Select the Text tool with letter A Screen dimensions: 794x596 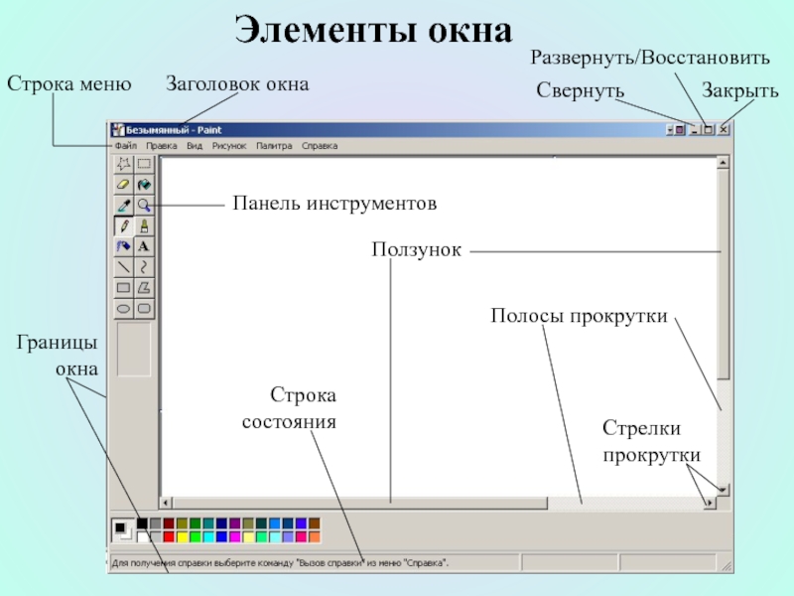(x=144, y=246)
